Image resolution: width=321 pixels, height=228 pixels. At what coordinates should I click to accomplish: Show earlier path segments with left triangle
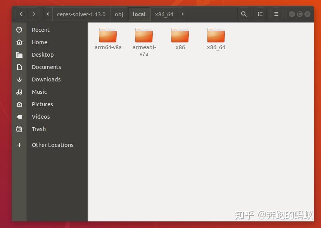click(x=48, y=14)
